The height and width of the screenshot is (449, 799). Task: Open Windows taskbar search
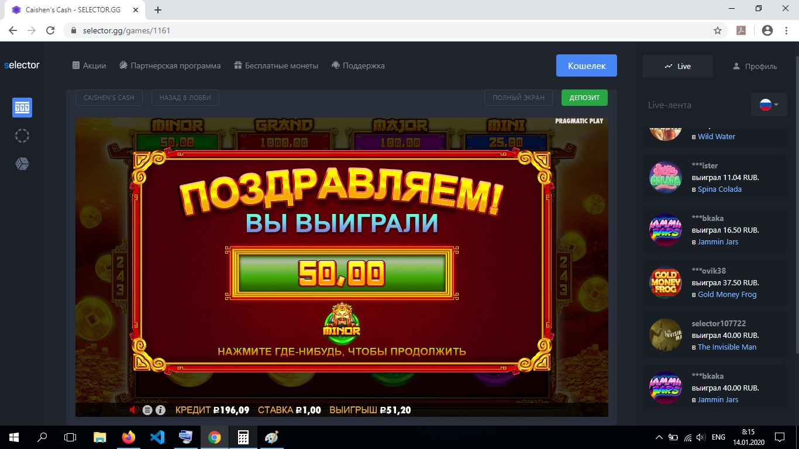pos(42,437)
